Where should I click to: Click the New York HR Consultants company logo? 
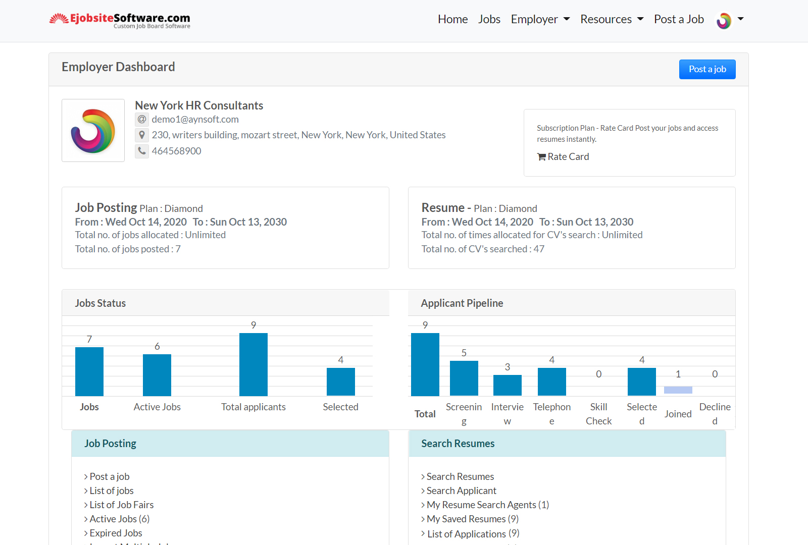[93, 131]
